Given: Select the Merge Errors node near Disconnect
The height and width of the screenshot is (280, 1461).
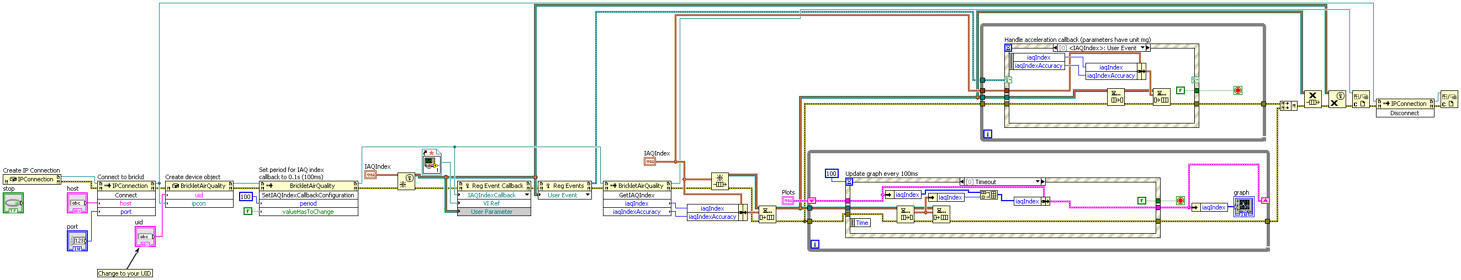Looking at the screenshot, I should (x=1288, y=105).
